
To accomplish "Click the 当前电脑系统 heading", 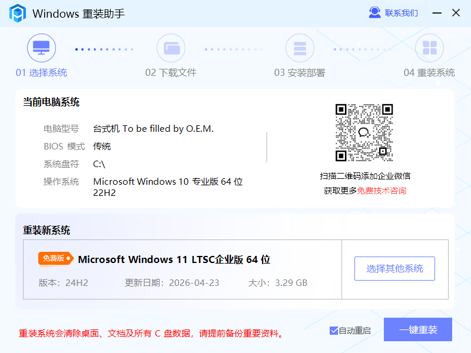I will click(51, 102).
